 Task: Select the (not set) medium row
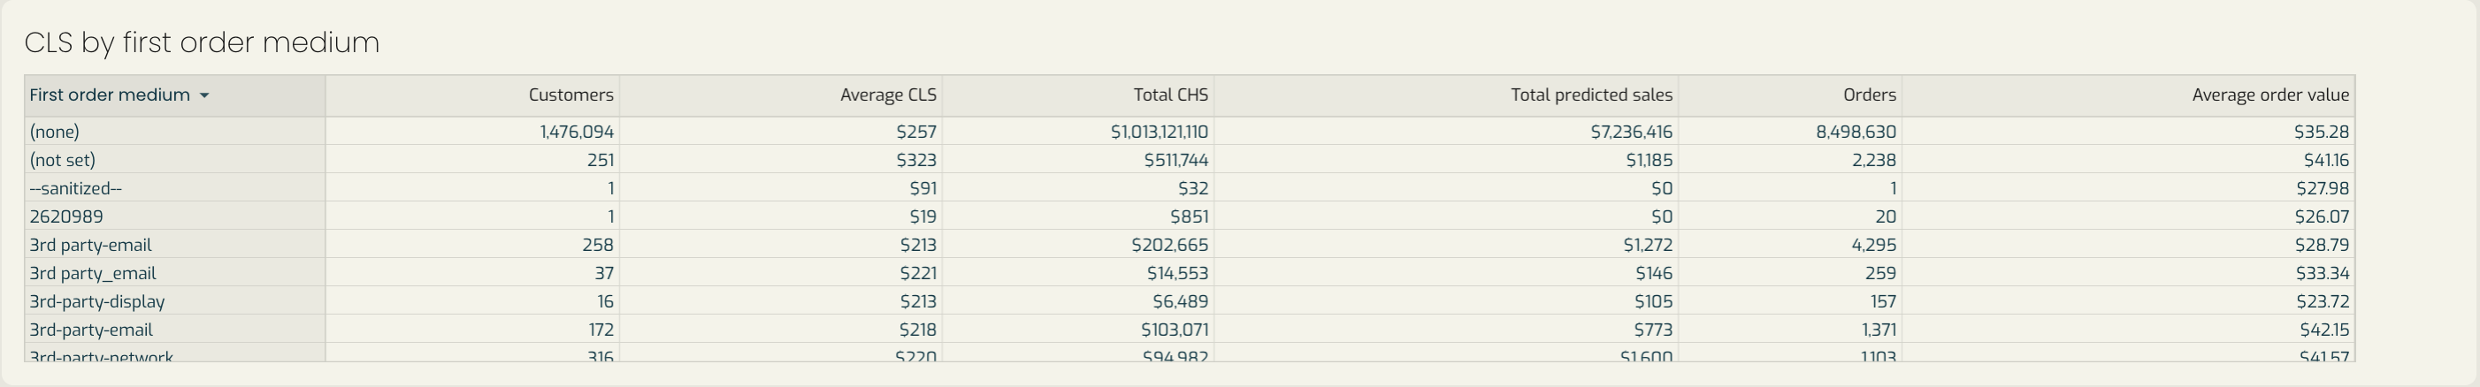[x=1190, y=160]
